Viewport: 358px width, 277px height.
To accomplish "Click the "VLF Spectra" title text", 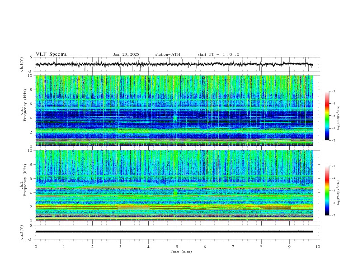I will (51, 54).
